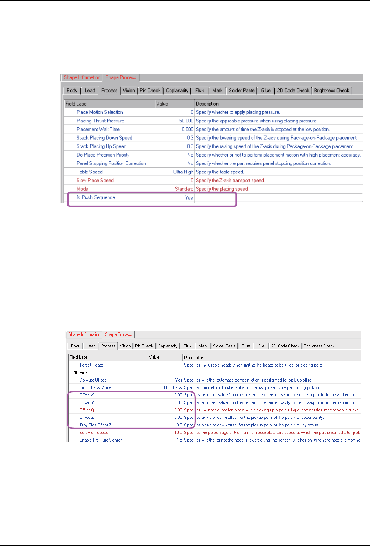Select the Placing Thrust Pressure field
Image resolution: width=370 pixels, height=546 pixels.
[100, 121]
